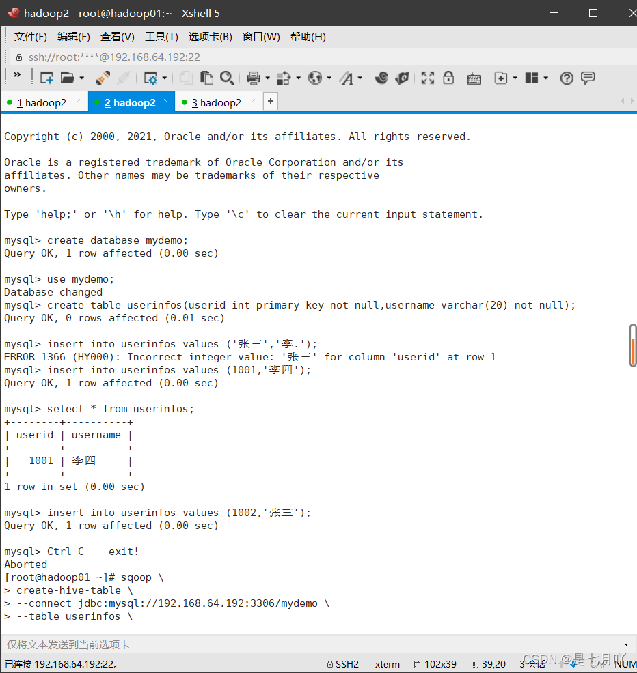Click the New session icon
The height and width of the screenshot is (673, 637).
point(46,78)
